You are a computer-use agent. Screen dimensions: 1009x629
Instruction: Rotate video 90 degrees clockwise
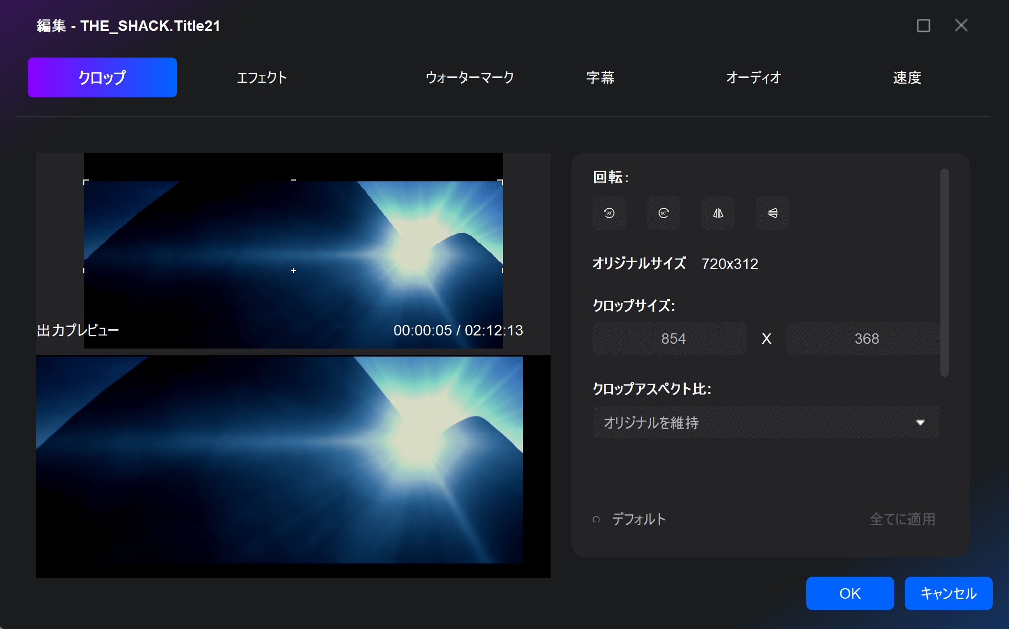pos(663,213)
